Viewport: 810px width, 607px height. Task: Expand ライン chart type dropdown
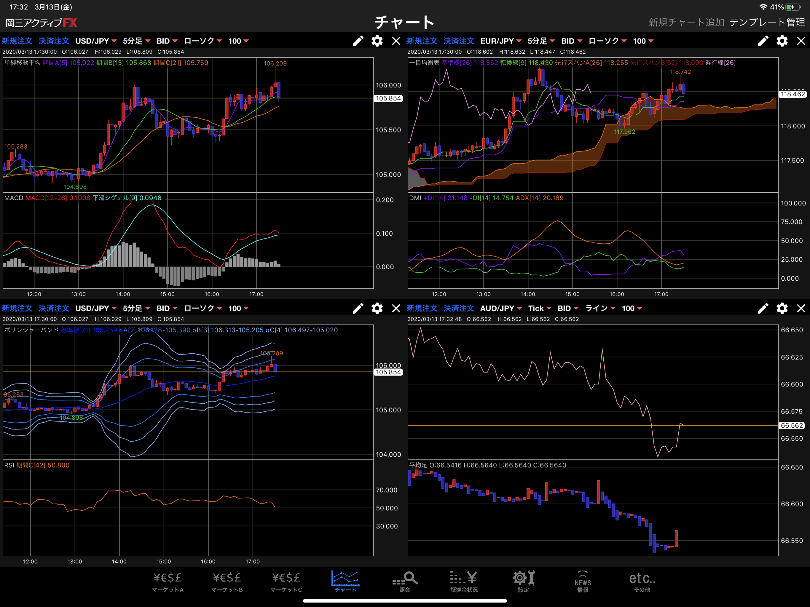600,308
